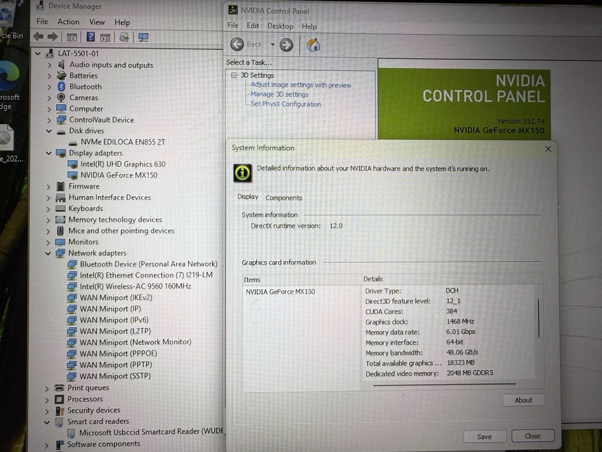Click the Forward arrow in Device Manager toolbar
Image resolution: width=602 pixels, height=452 pixels.
point(53,37)
